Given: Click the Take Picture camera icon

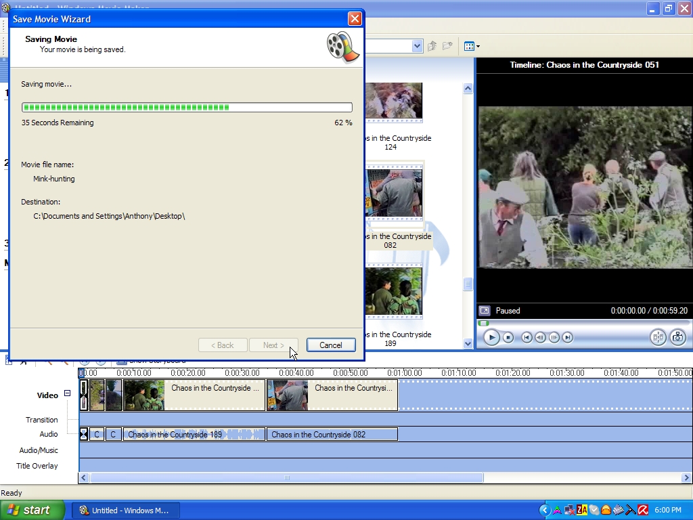Looking at the screenshot, I should coord(677,337).
